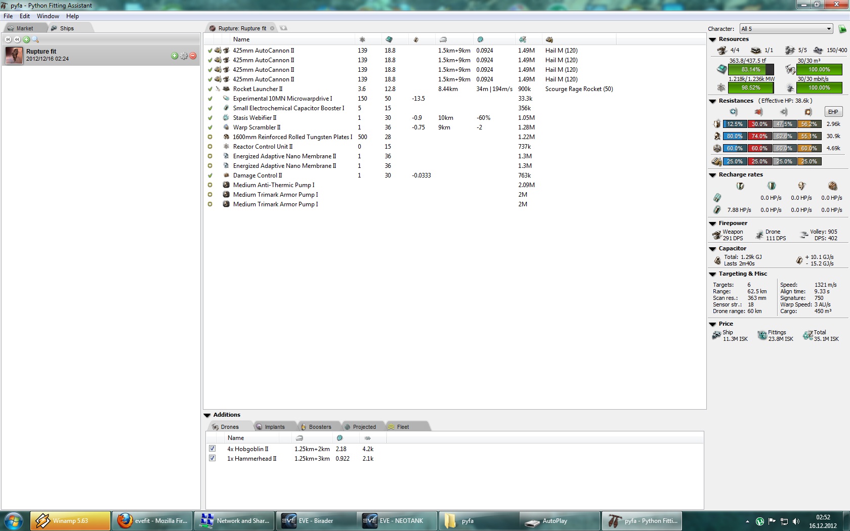The image size is (850, 531).
Task: Click the EM resistance column icon
Action: point(734,112)
